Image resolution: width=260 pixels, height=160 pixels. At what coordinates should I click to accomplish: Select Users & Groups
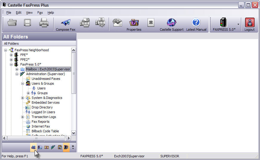click(43, 83)
